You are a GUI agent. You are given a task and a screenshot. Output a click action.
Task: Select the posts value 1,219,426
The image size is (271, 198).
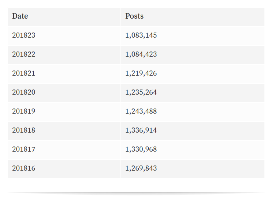pyautogui.click(x=141, y=73)
